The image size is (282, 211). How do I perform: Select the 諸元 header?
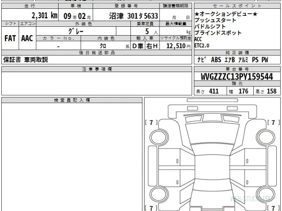click(237, 84)
